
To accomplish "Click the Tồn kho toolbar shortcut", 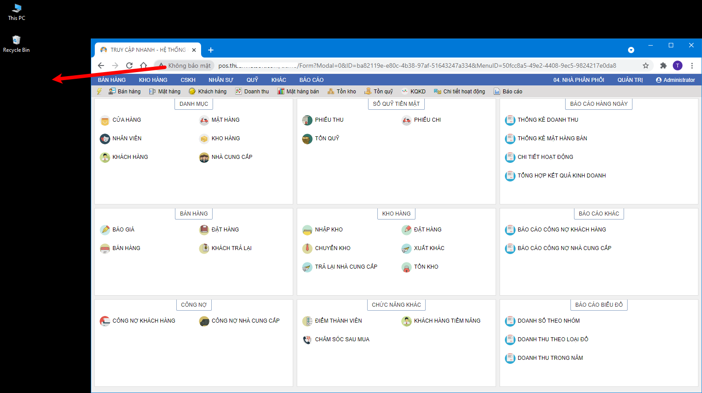I will (x=341, y=92).
